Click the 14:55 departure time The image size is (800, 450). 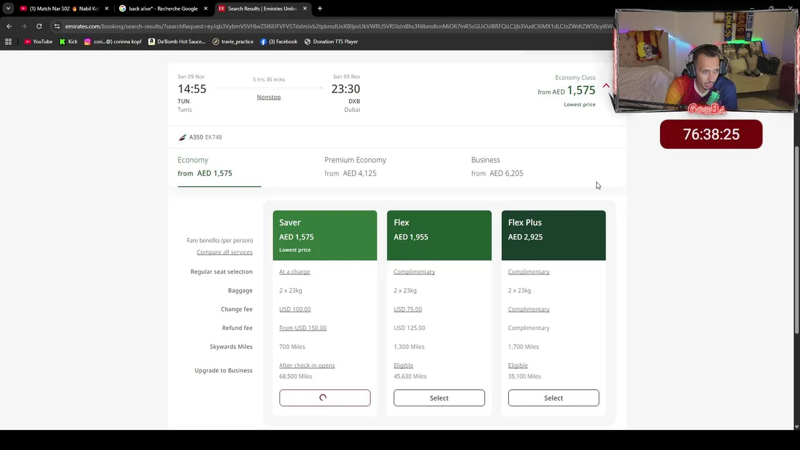tap(192, 89)
